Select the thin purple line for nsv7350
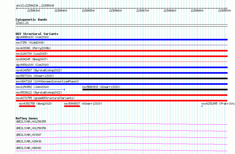The image size is (235, 154). pos(121,45)
